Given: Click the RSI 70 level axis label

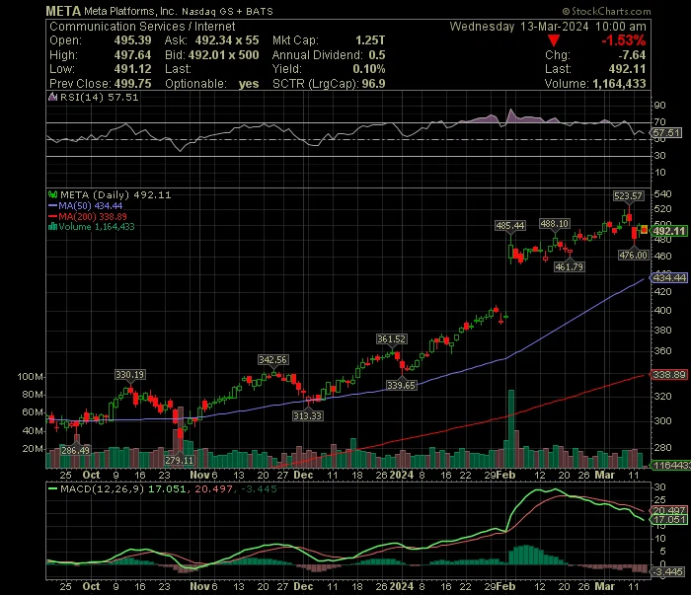Looking at the screenshot, I should [x=659, y=121].
